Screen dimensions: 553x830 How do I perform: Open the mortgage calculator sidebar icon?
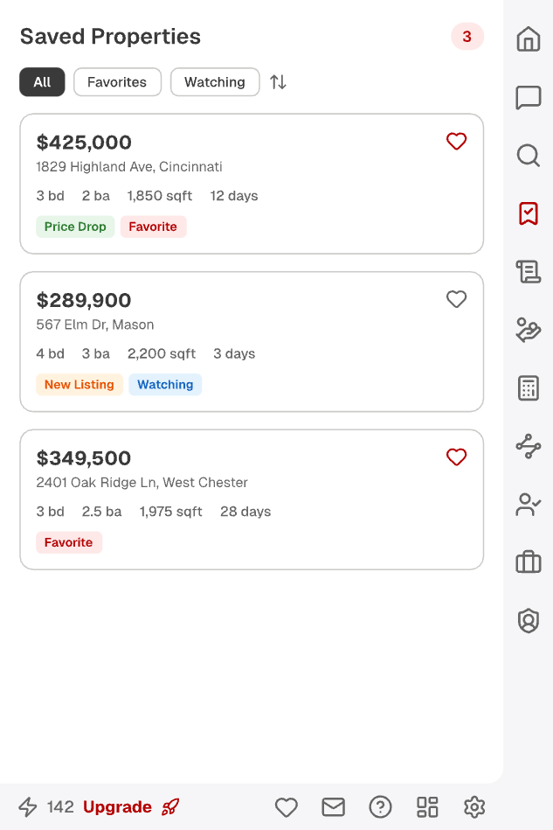pos(529,387)
